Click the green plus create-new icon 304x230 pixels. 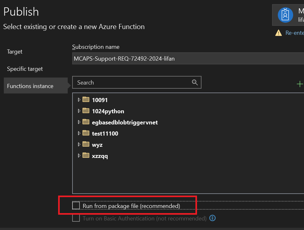(300, 84)
